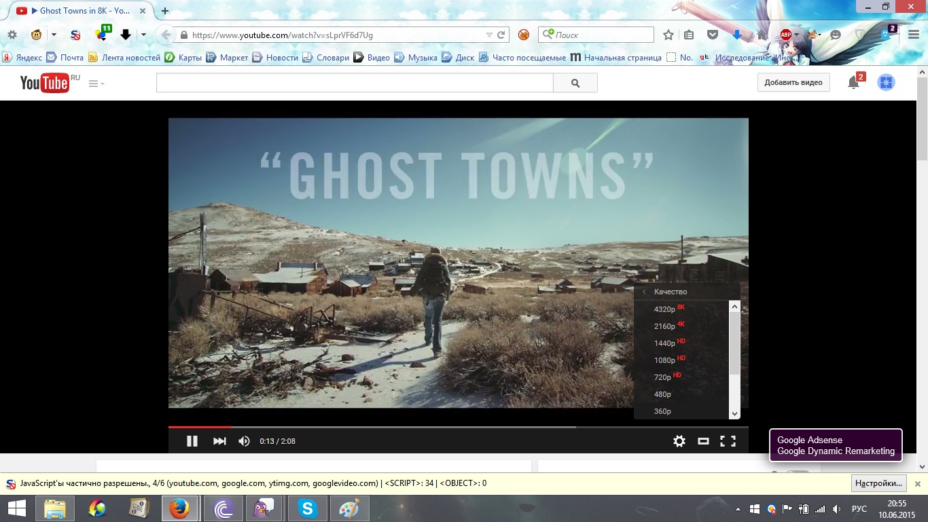Screen dimensions: 928x522
Task: Click the monkey face toolbar icon
Action: [x=36, y=35]
